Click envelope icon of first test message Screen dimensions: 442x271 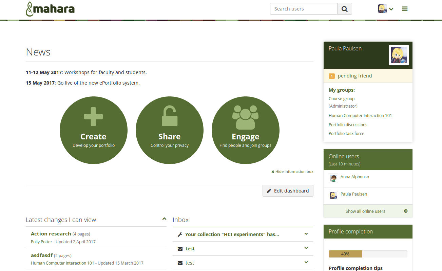[180, 249]
